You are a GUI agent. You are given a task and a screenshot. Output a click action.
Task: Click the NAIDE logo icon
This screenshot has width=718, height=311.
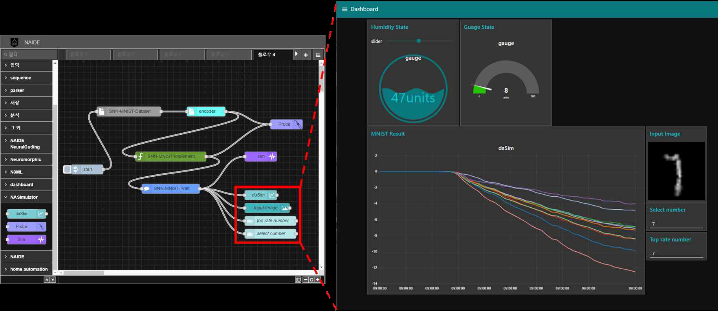point(15,42)
